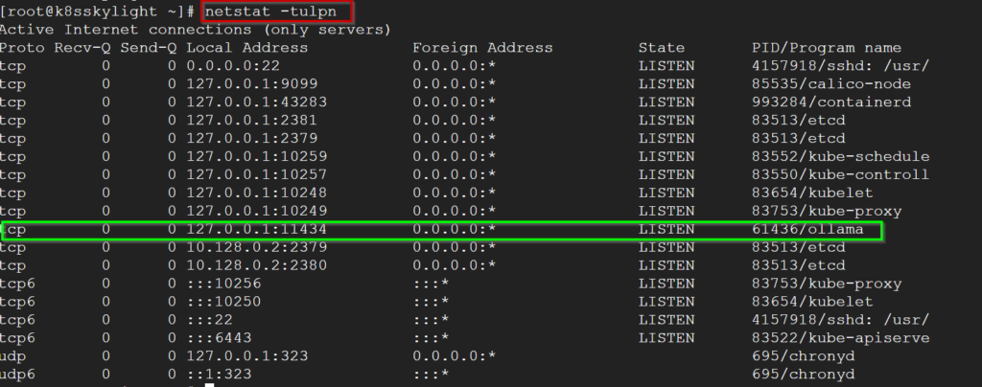This screenshot has width=982, height=387.
Task: Click the 'Local Address' column header
Action: (x=247, y=48)
